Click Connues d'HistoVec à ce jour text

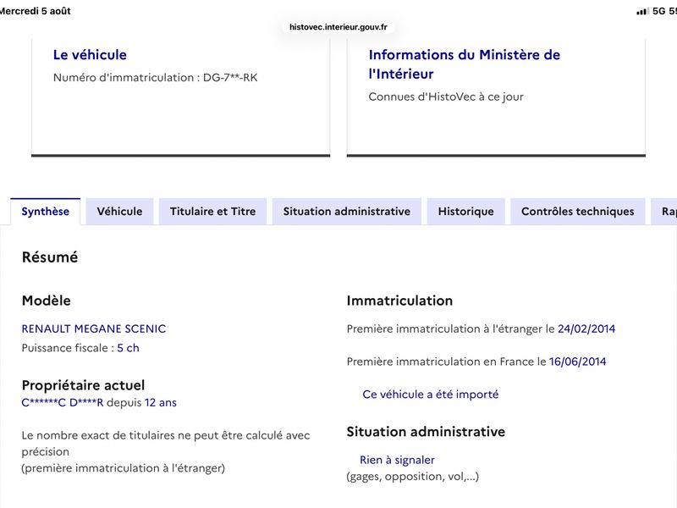tap(446, 97)
